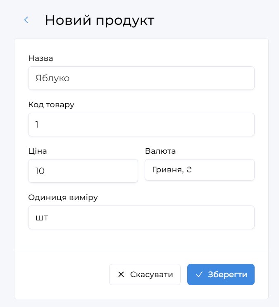Click the Одиниця виміру label text
Viewport: 279px width, 307px height.
point(63,198)
